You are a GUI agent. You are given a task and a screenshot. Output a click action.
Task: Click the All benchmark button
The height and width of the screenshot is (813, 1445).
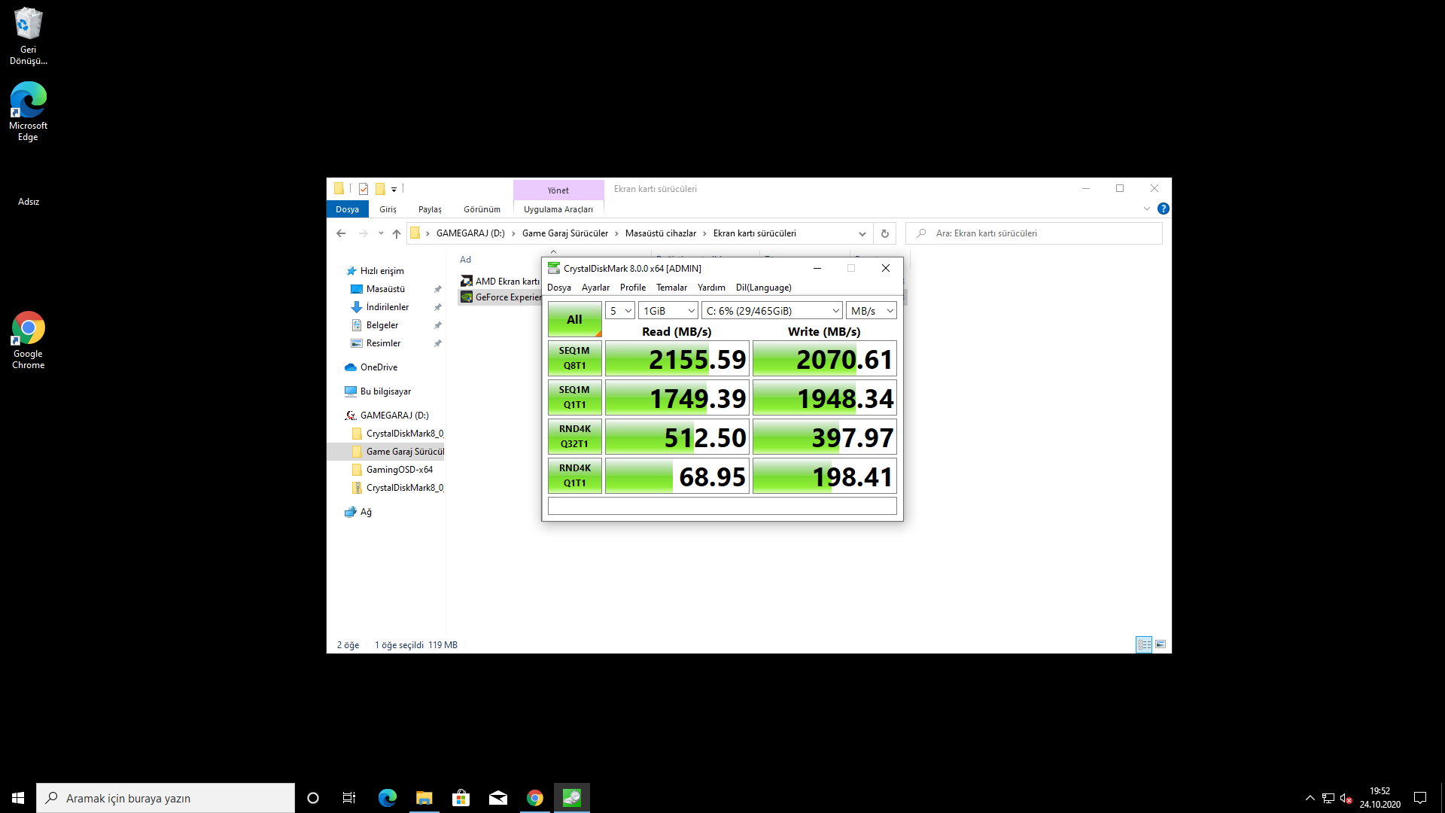click(x=574, y=319)
